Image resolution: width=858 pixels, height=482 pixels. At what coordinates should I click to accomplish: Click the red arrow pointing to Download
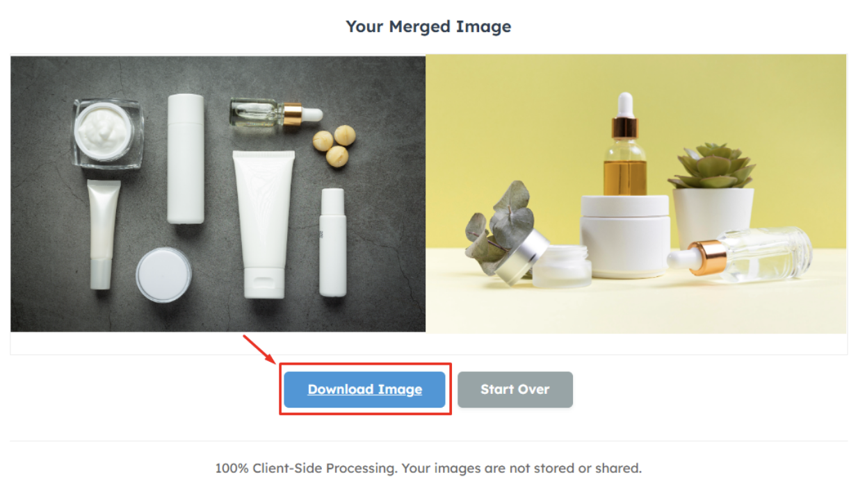pos(259,349)
